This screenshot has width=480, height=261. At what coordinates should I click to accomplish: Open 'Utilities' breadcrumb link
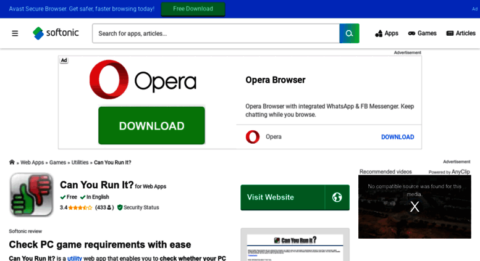pyautogui.click(x=80, y=163)
